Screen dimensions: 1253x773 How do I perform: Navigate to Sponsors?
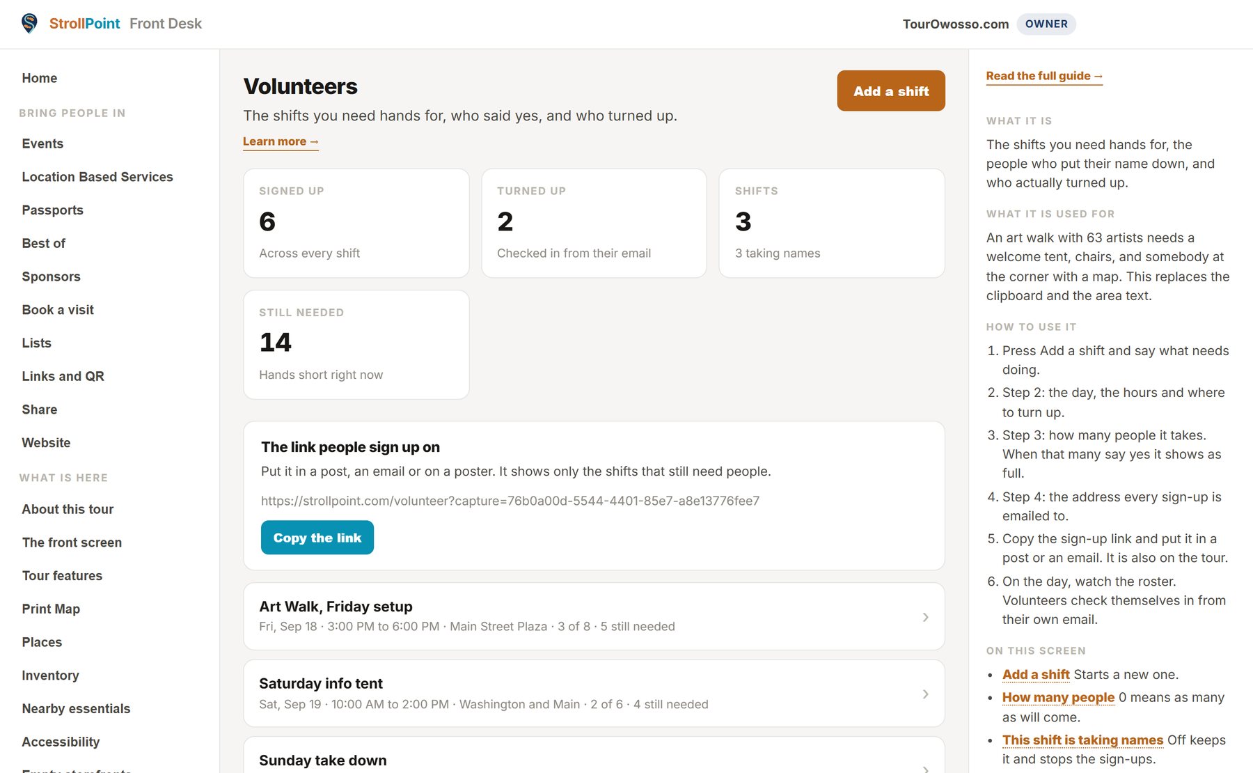(52, 276)
